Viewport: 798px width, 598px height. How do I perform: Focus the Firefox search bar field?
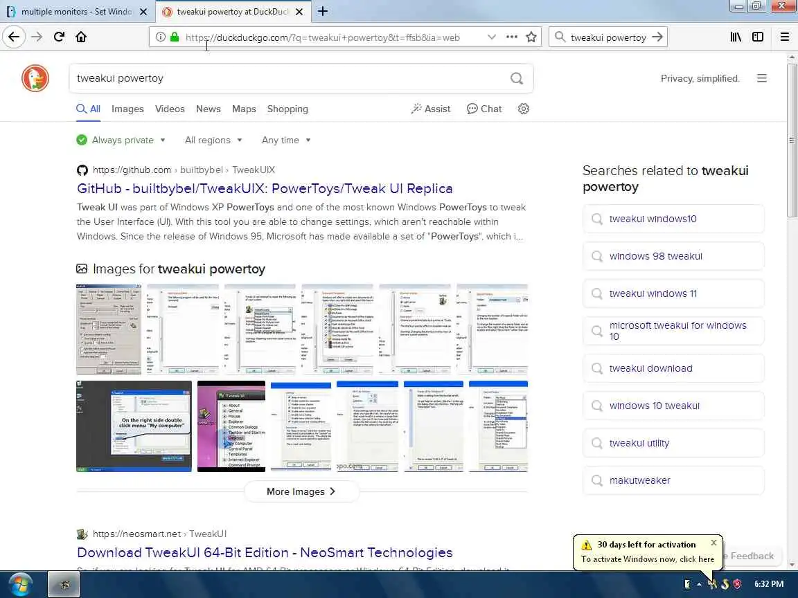(608, 37)
